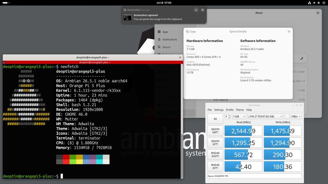
Task: Click the terminal prompt at the bottom
Action: (x=31, y=176)
